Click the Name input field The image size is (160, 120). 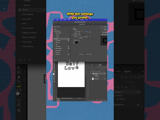[x=65, y=27]
